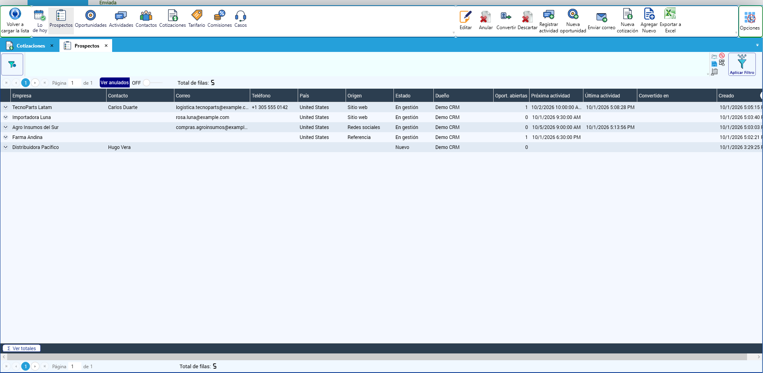Switch to the Cotizaciones tab

click(30, 46)
